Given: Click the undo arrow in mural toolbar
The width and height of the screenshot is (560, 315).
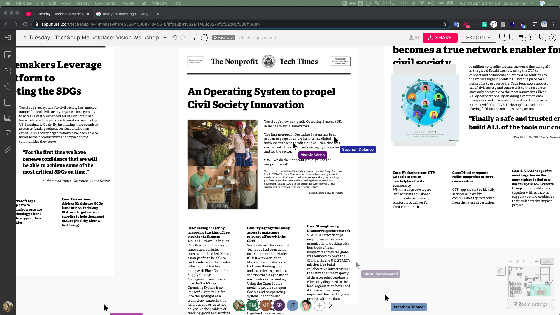Looking at the screenshot, I should pos(175,38).
